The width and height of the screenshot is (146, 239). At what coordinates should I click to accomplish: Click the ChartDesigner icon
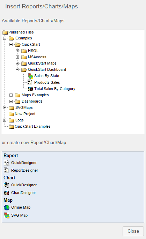coord(7,193)
